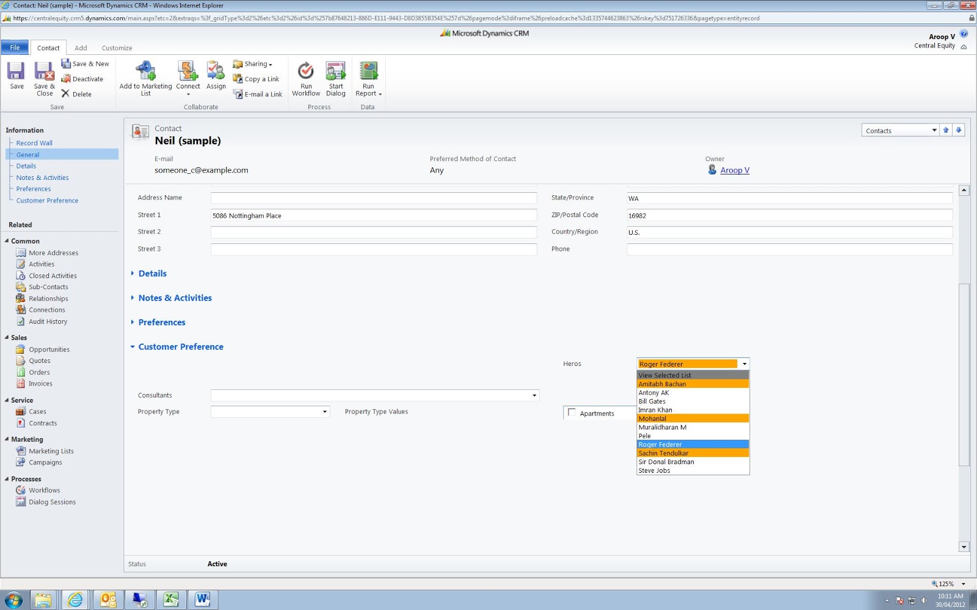Open Internet Explorer from taskbar
This screenshot has width=977, height=610.
click(75, 600)
